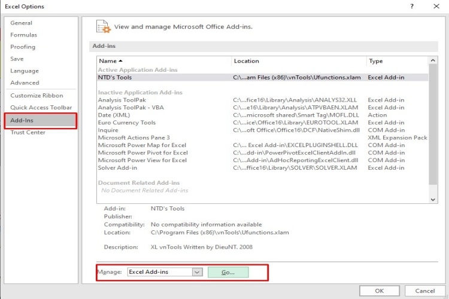
Task: Click the add-ins gear document icon
Action: pos(104,26)
